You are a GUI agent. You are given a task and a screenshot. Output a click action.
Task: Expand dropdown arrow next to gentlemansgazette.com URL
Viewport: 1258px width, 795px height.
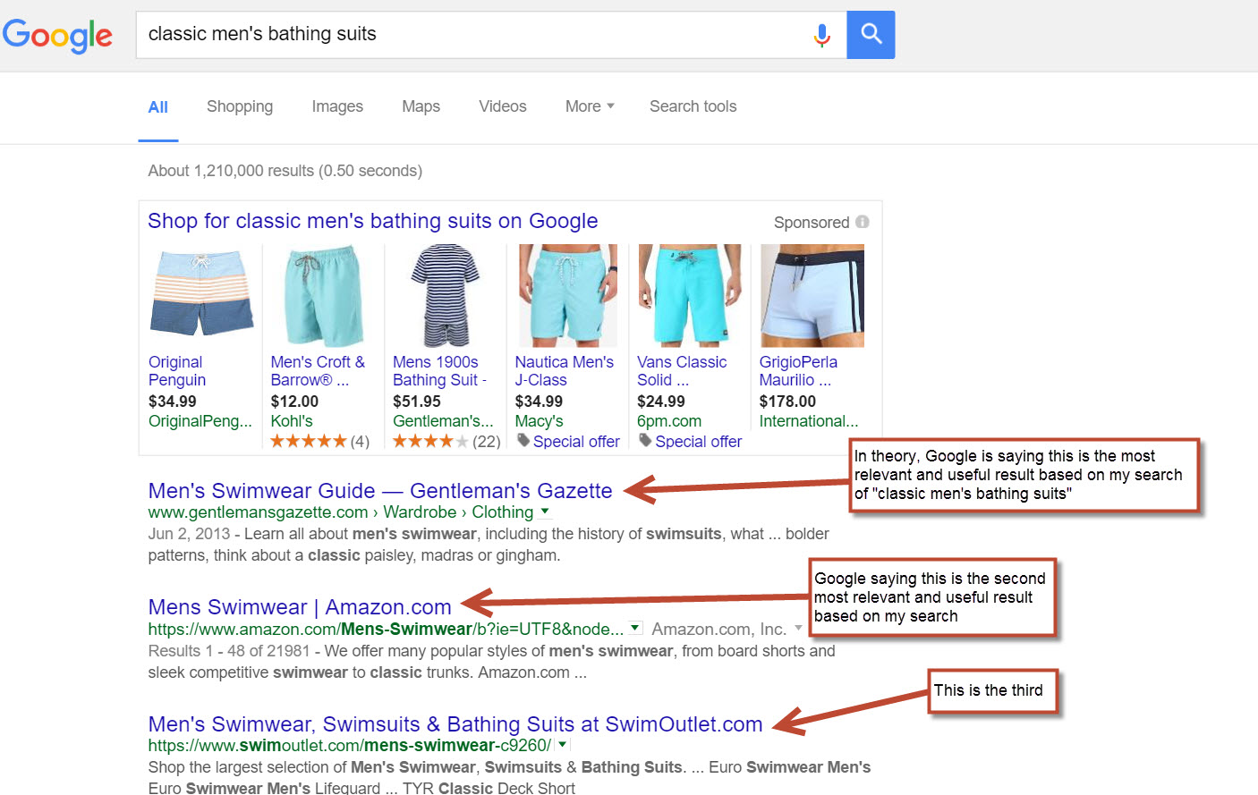pos(545,512)
